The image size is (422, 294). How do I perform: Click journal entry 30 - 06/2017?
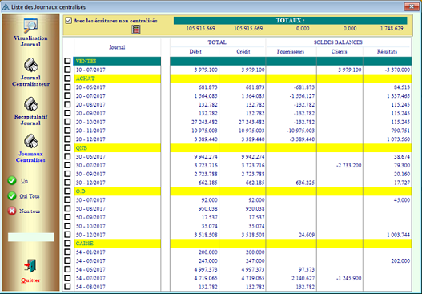90,156
